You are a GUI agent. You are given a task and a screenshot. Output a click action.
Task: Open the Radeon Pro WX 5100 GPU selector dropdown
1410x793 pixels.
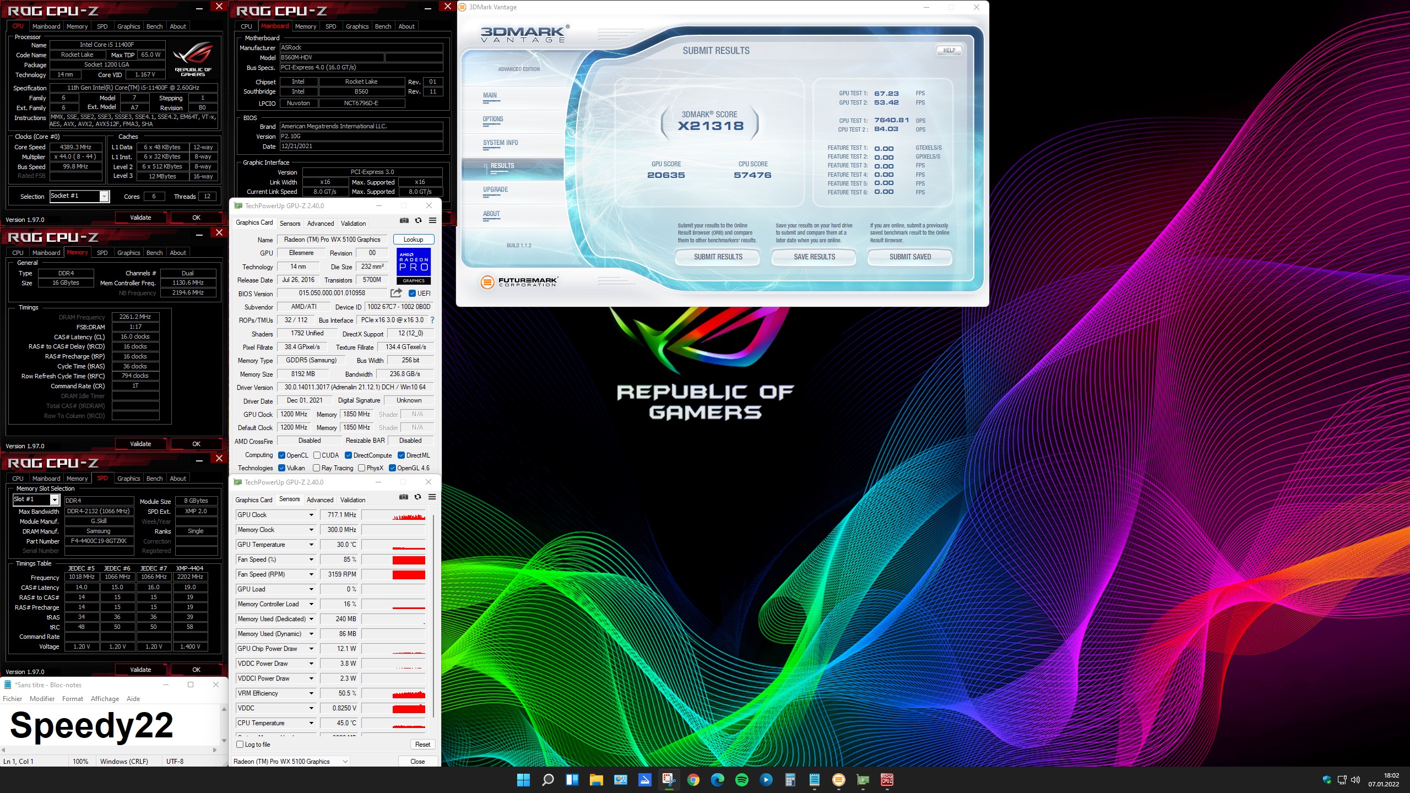[290, 762]
